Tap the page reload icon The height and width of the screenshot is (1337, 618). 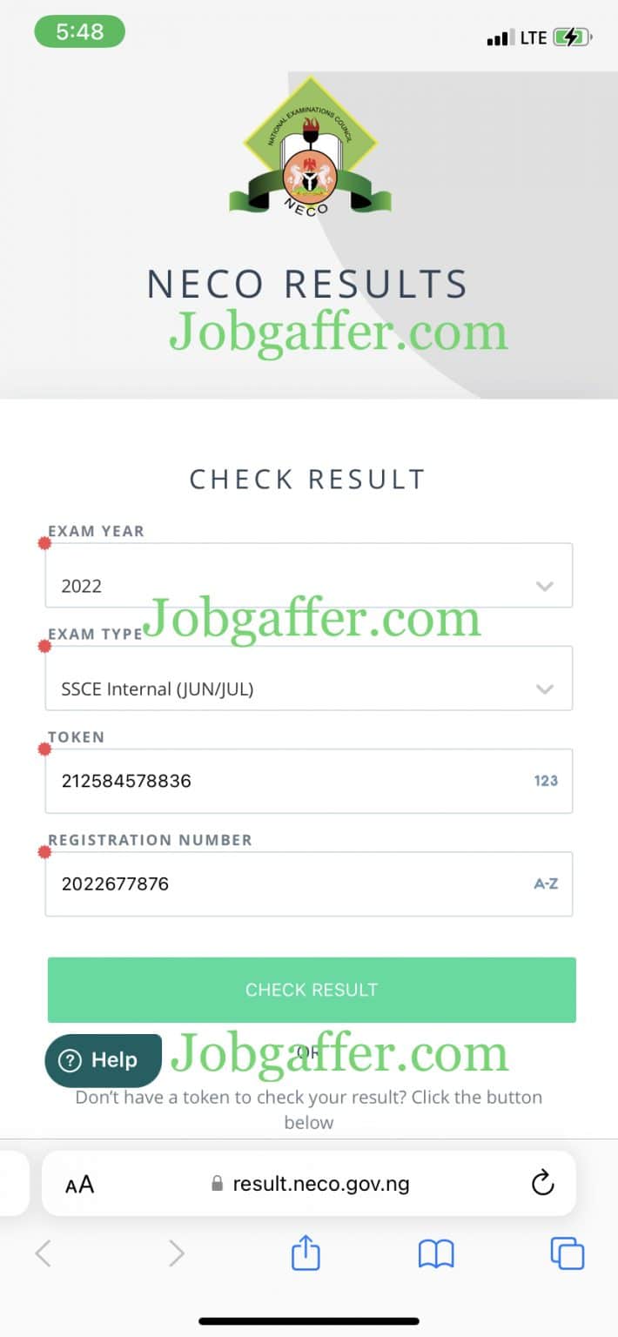coord(543,1183)
